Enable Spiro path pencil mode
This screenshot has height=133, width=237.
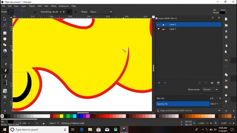point(17,12)
